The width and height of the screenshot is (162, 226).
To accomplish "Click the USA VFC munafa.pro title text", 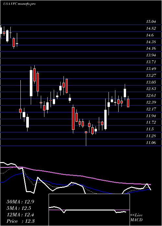I will [19, 4].
